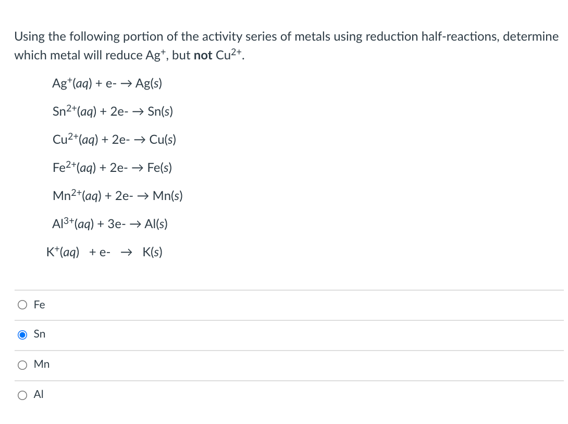Select the Al radio button
The image size is (568, 424).
point(22,395)
